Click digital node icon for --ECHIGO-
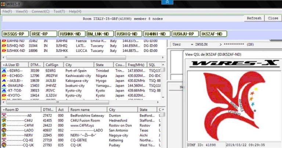 (4, 76)
